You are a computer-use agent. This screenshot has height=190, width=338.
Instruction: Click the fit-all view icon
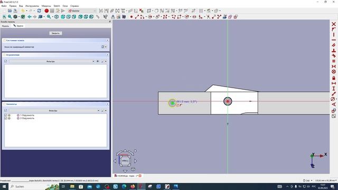click(x=4, y=16)
